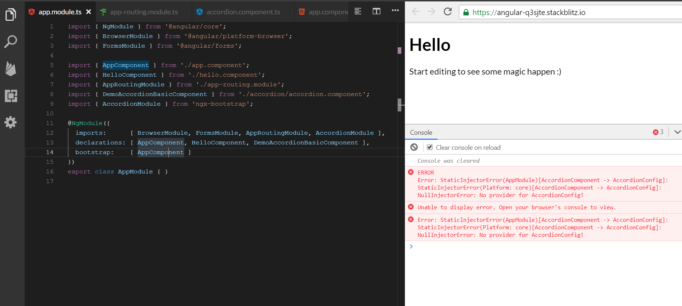
Task: Click './app-routing.module' import path
Action: tap(238, 85)
